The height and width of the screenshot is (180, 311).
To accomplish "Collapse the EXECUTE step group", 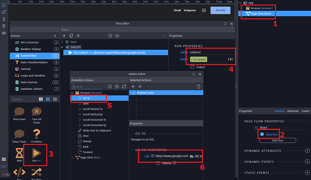I will [x=62, y=47].
